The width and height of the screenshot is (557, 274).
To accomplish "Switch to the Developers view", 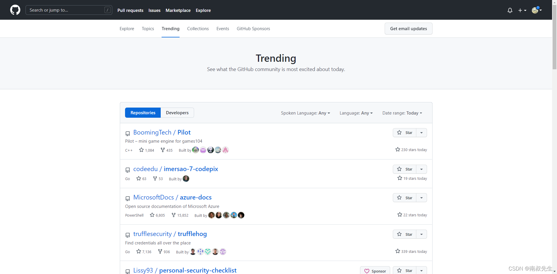I will [x=177, y=113].
